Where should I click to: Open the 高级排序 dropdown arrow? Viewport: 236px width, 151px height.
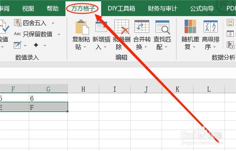214,47
